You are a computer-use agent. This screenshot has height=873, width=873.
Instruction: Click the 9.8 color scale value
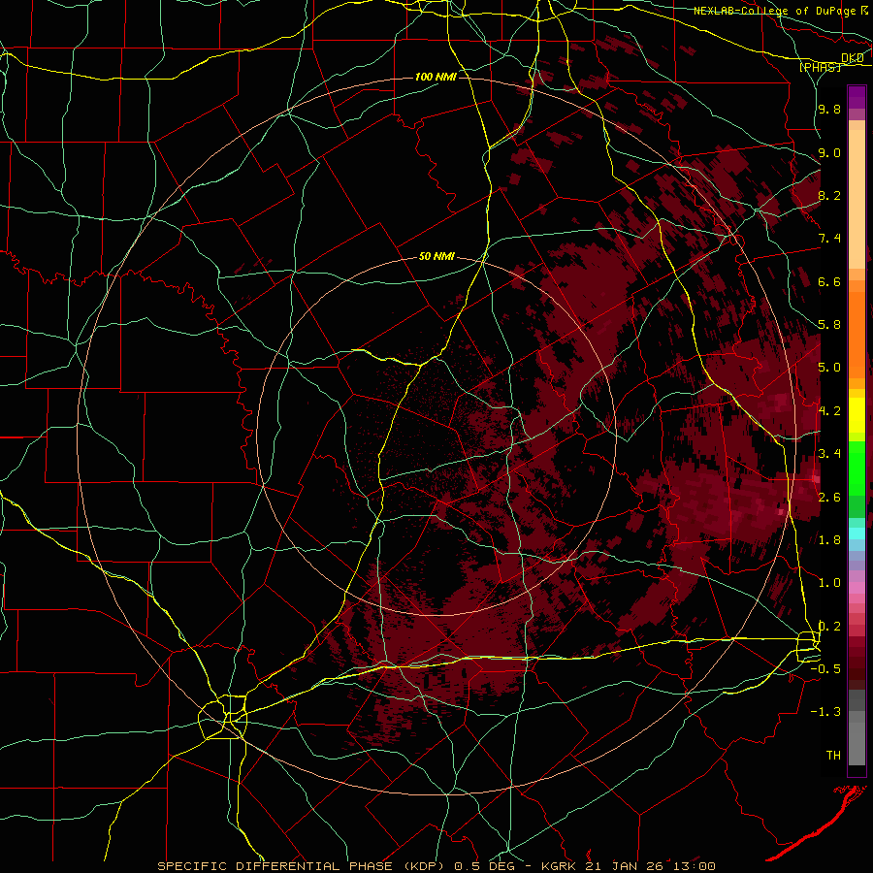tap(829, 109)
